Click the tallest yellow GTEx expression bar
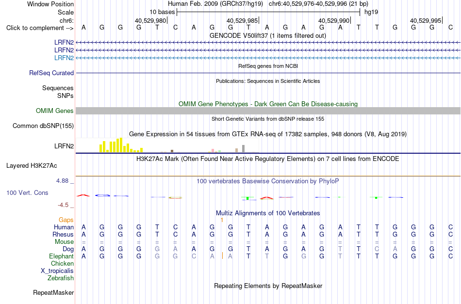 (121, 145)
